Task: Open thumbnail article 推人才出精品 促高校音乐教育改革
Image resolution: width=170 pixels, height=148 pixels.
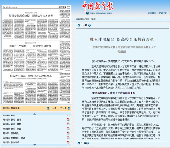Action: 31,76
